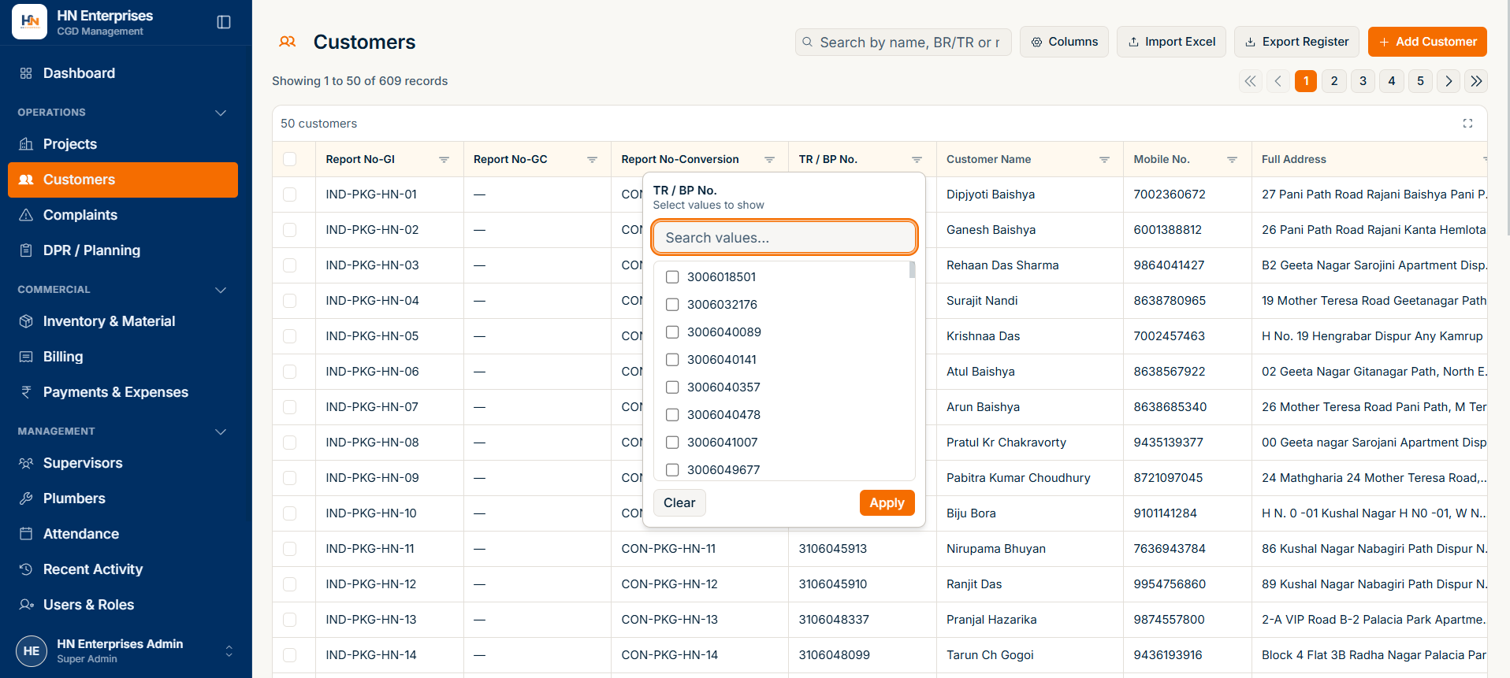
Task: Click the Customers heading icon
Action: [288, 42]
